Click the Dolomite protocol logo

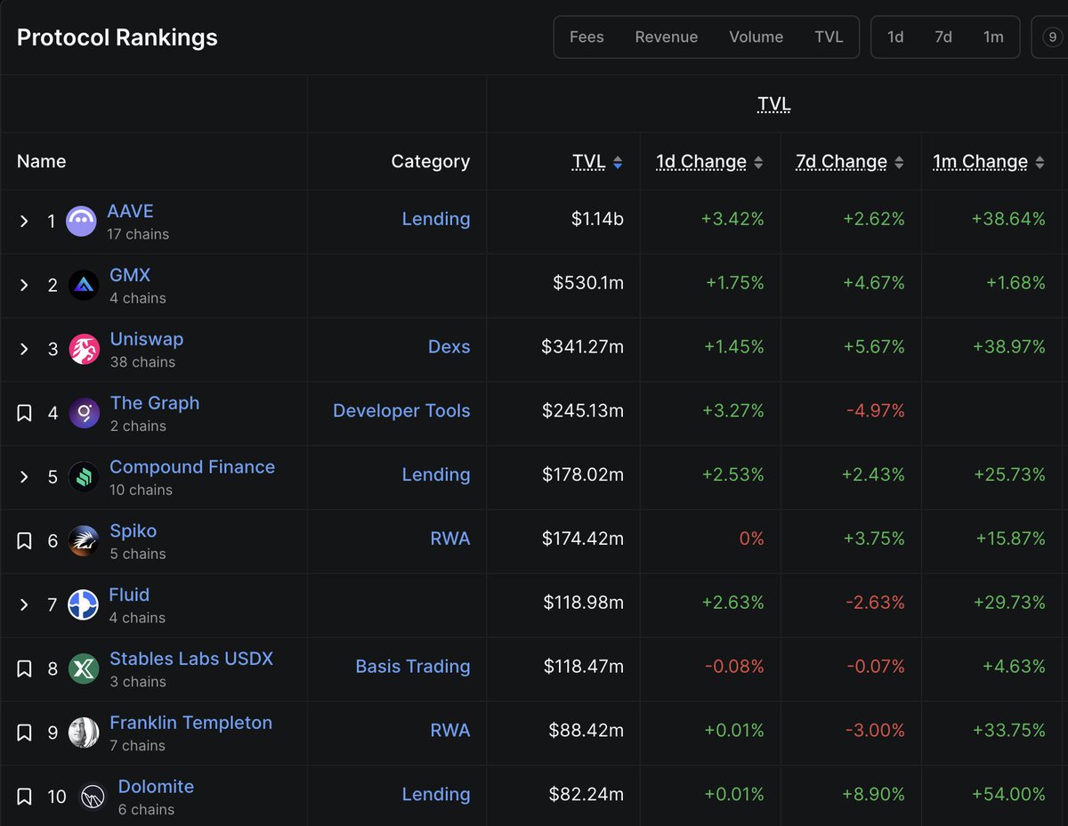pyautogui.click(x=93, y=797)
